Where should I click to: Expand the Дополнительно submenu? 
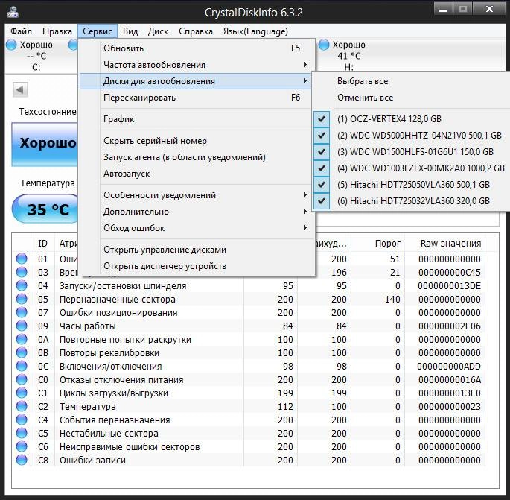coord(197,212)
